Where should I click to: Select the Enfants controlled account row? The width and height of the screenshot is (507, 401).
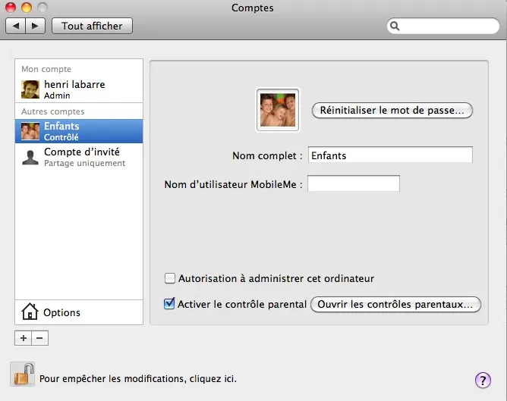click(x=79, y=131)
